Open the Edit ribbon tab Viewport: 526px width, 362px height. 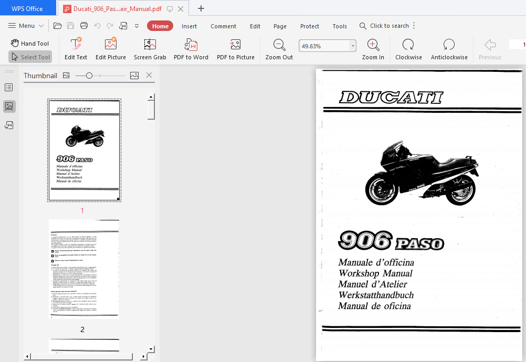pyautogui.click(x=255, y=26)
